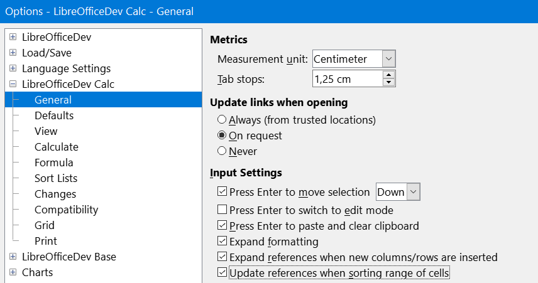Screen dimensions: 538x283
Task: Open the Defaults options page
Action: pos(54,115)
